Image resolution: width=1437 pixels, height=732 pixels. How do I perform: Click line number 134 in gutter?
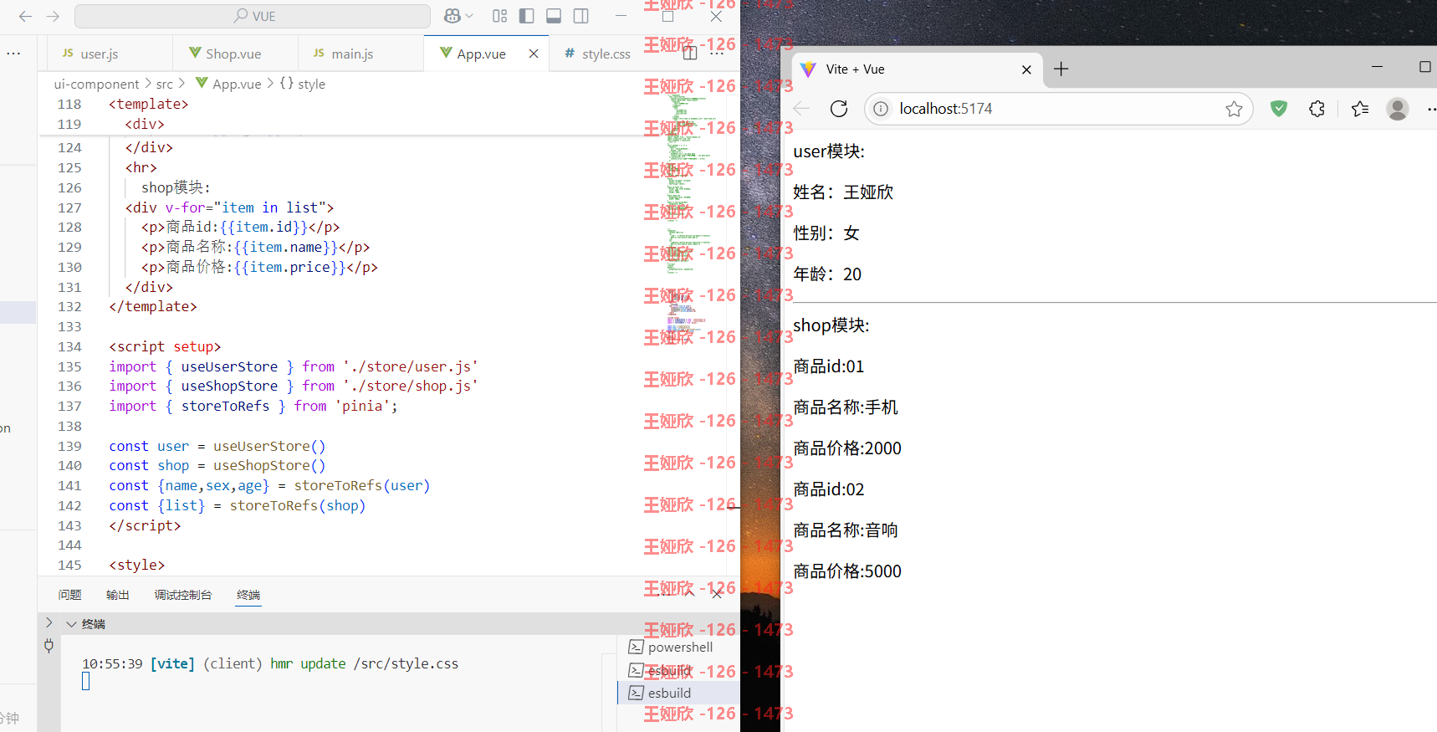(x=69, y=346)
